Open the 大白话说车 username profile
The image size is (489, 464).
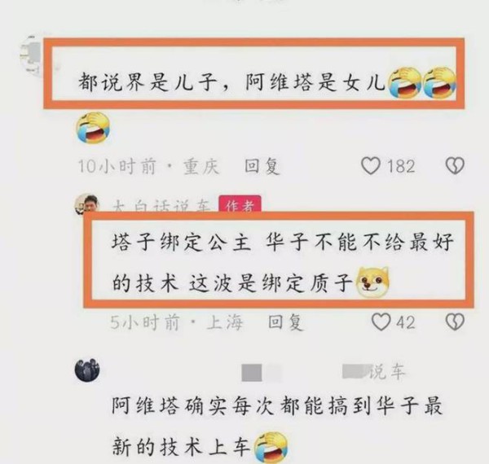161,205
